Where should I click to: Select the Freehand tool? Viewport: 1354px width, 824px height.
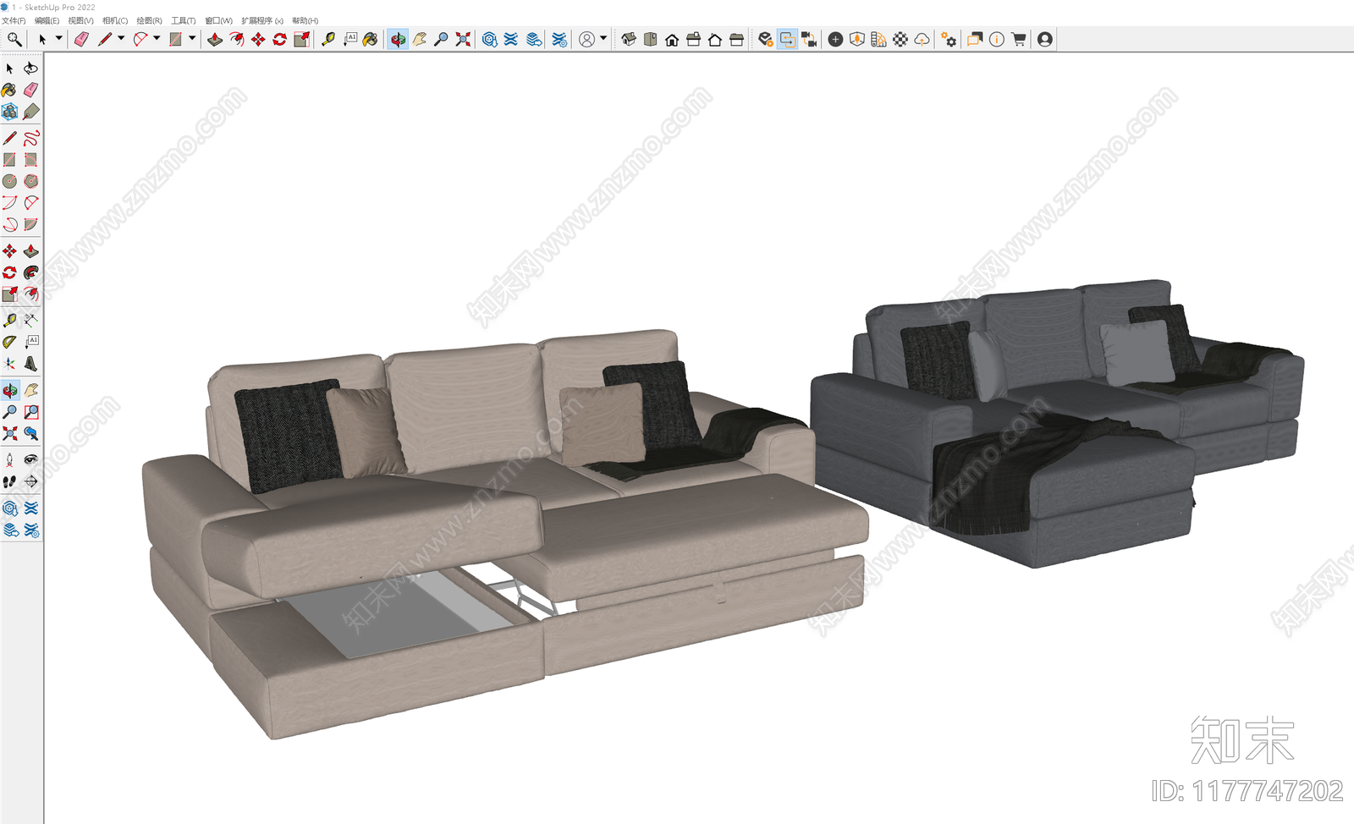tap(30, 138)
